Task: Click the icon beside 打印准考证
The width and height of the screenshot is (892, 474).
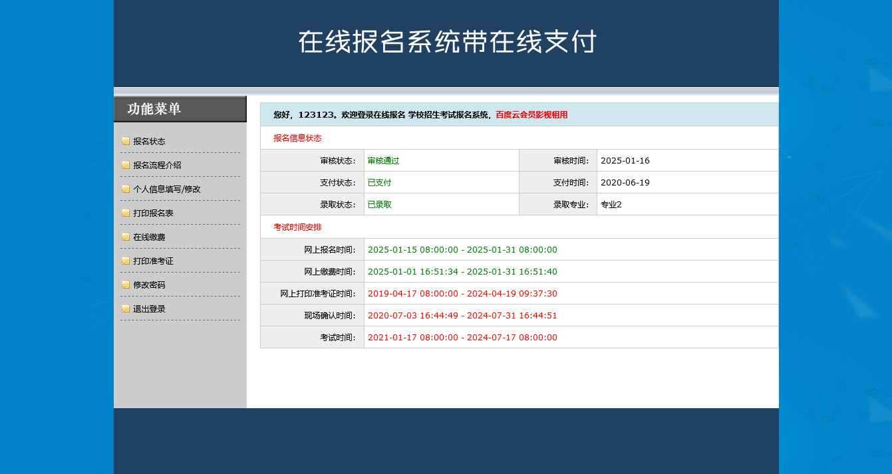Action: (126, 261)
